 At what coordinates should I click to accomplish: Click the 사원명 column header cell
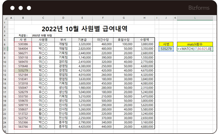coord(43,40)
